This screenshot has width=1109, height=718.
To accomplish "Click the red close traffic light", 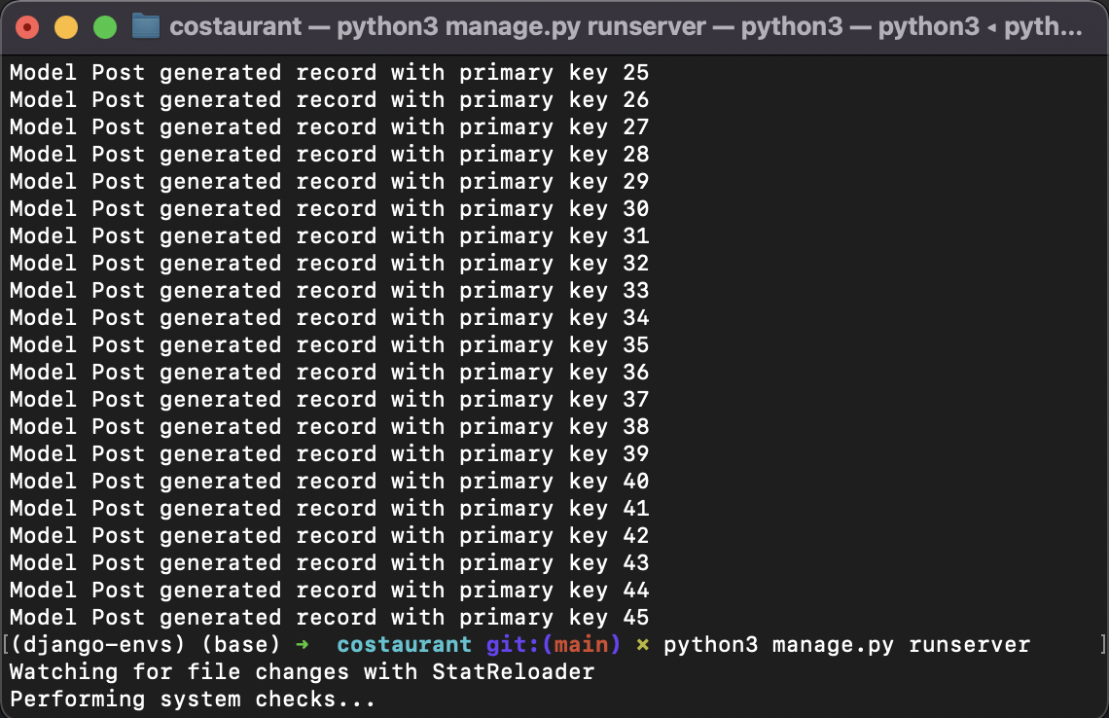I will pyautogui.click(x=25, y=26).
